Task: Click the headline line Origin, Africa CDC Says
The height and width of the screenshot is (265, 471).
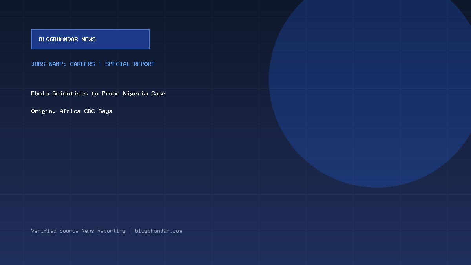Action: [72, 111]
